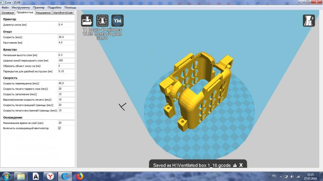Click the YM YouMagine share icon

[117, 21]
